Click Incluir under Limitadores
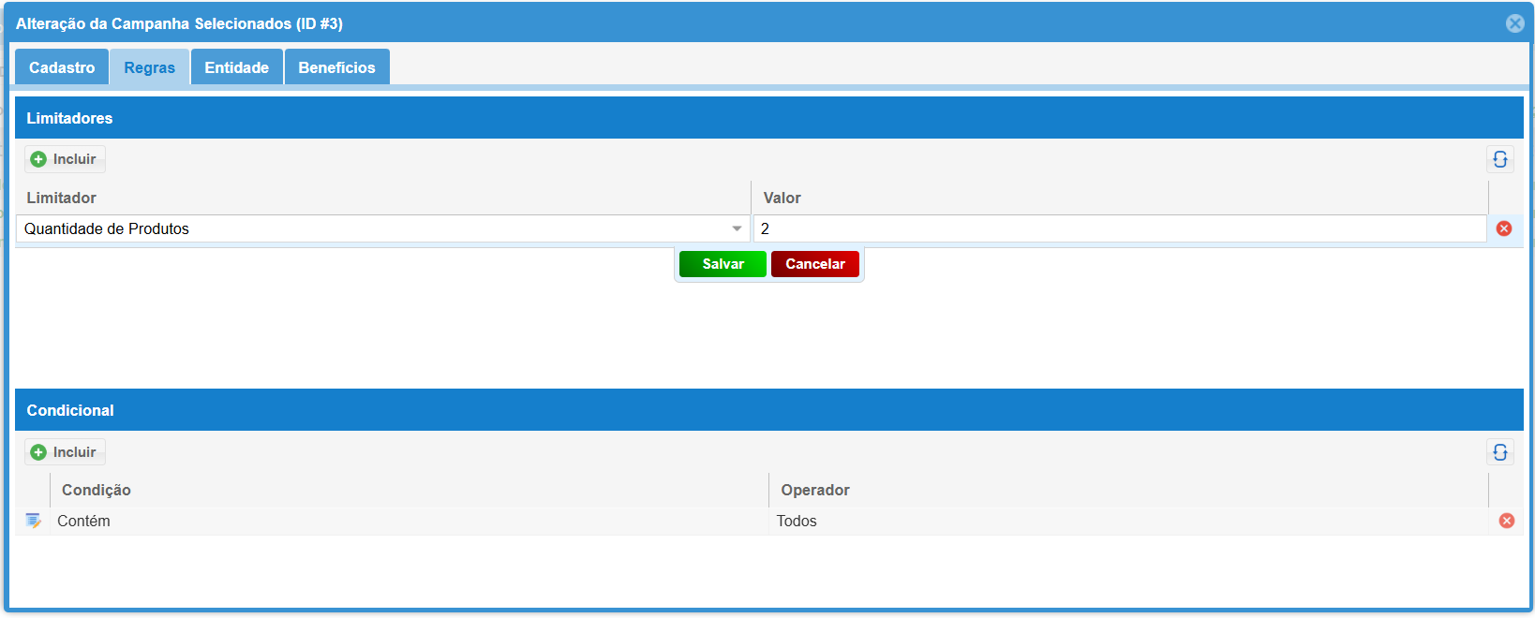 pos(65,159)
